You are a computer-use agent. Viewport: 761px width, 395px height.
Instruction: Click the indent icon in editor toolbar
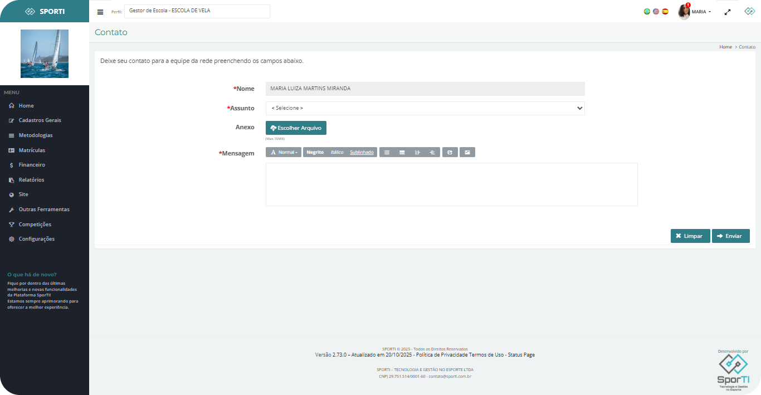pos(417,152)
